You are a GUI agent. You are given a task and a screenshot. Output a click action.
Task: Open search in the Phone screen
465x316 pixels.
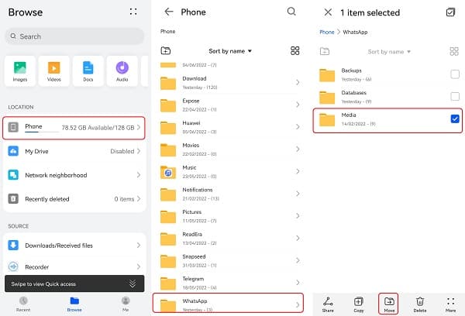(x=291, y=12)
